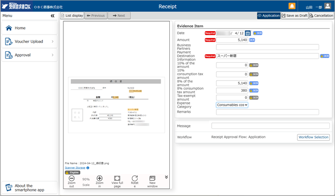Screen dimensions: 335x196
Task: Click the 8% of the amount field
Action: 232,83
